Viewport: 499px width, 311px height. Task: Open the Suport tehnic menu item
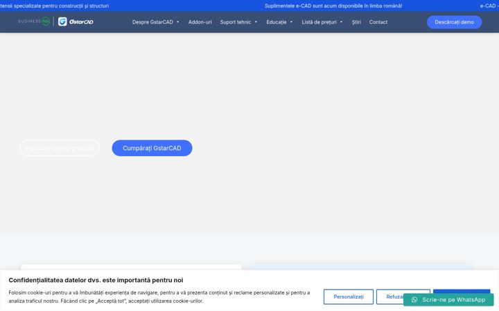point(236,22)
